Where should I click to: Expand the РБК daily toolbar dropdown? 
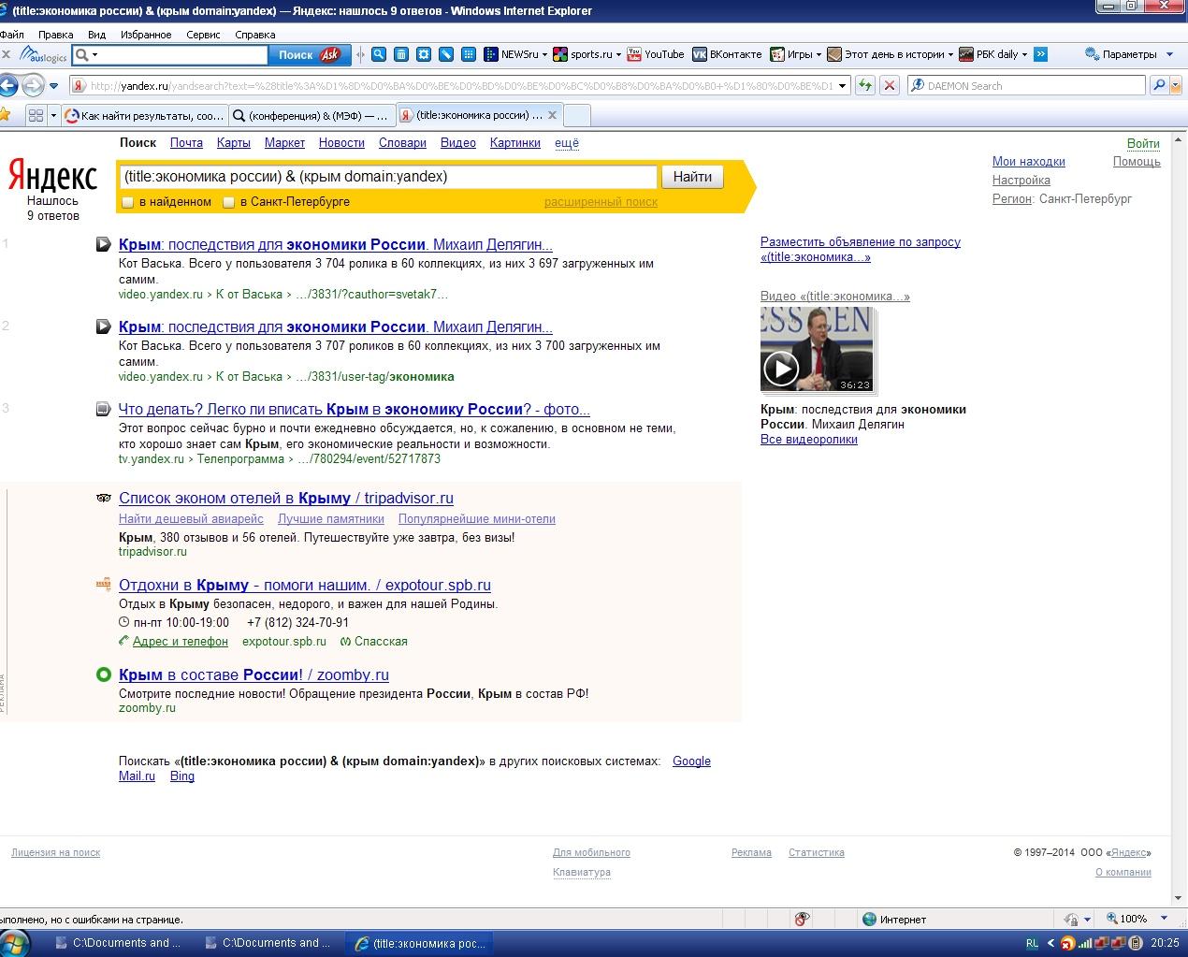tap(1023, 54)
